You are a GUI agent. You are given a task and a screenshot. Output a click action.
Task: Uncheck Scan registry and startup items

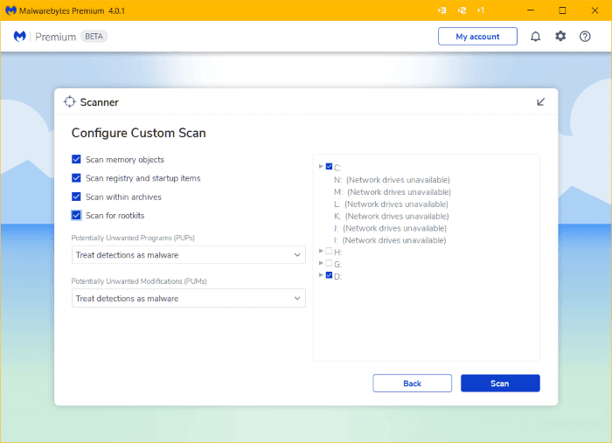pyautogui.click(x=76, y=178)
